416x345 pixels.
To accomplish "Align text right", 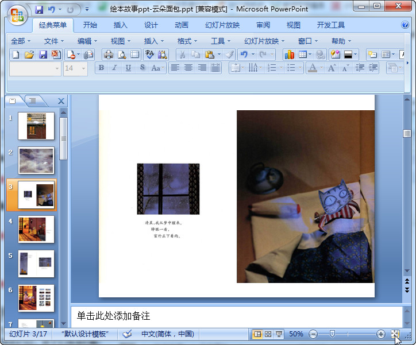I will coord(202,68).
